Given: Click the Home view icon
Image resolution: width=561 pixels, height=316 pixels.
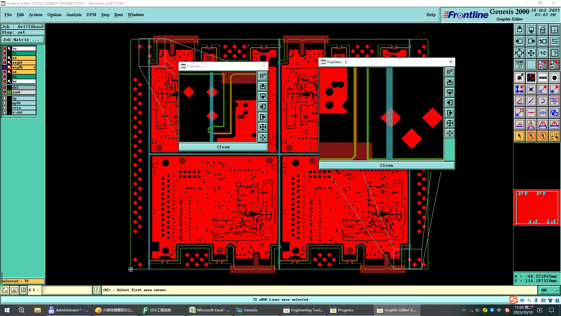Looking at the screenshot, I should [x=543, y=30].
